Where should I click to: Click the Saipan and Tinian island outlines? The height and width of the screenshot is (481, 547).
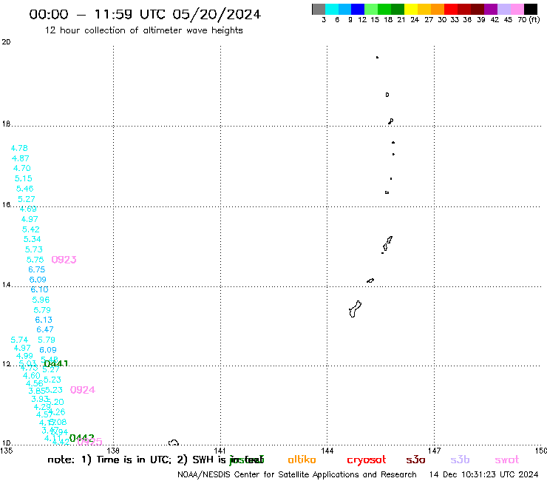point(387,244)
